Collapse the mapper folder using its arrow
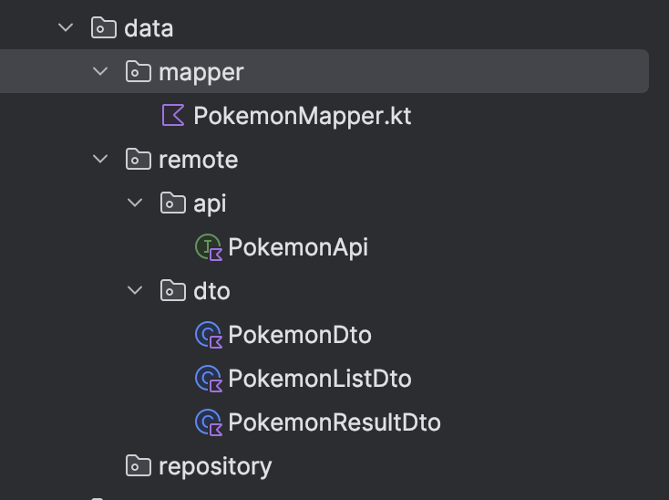 pos(100,72)
